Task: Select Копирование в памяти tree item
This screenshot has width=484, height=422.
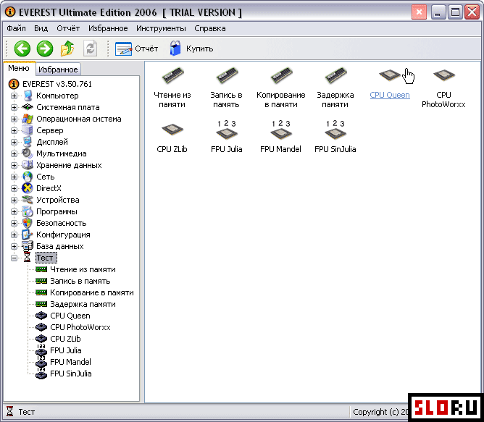Action: [92, 292]
